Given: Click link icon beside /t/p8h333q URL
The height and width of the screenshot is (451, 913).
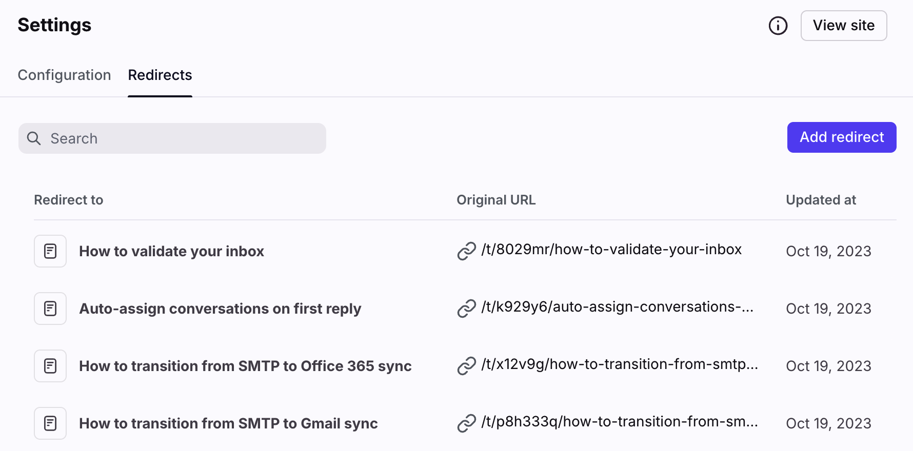Looking at the screenshot, I should tap(466, 423).
